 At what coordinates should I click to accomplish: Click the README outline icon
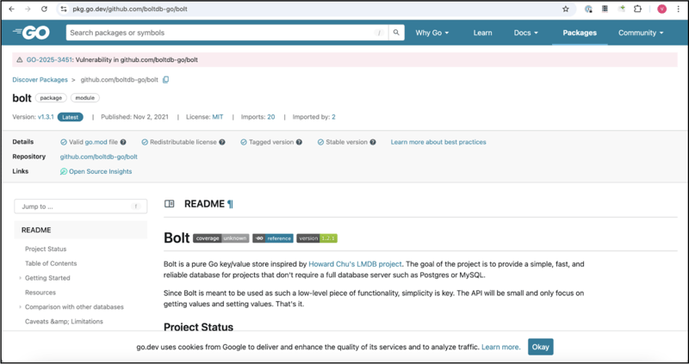coord(170,204)
